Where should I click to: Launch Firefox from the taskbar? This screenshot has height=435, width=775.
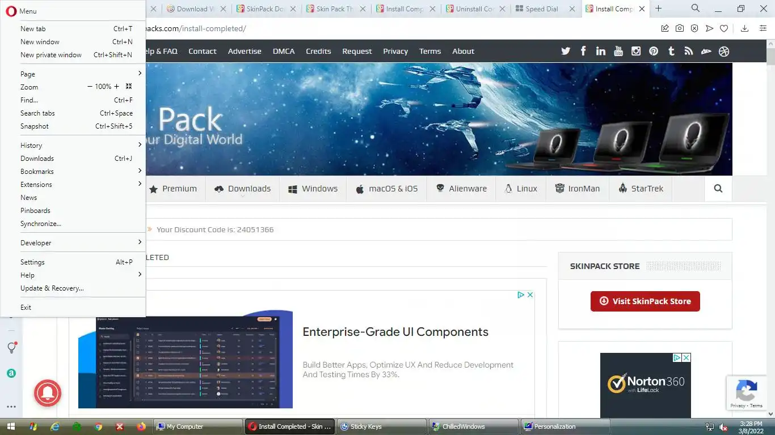[141, 427]
